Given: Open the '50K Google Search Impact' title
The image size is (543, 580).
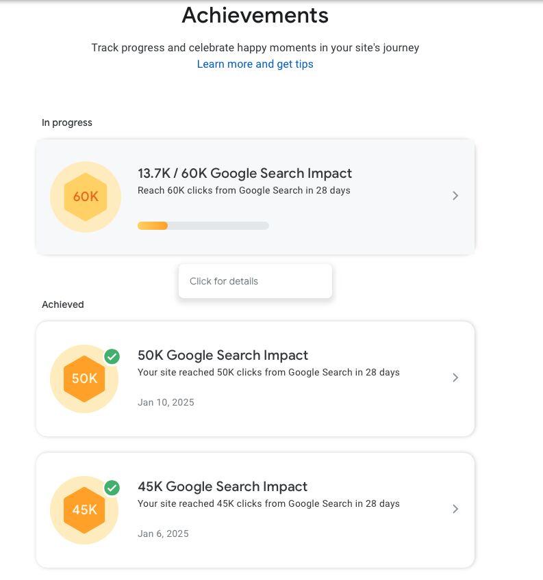Looking at the screenshot, I should click(x=223, y=355).
